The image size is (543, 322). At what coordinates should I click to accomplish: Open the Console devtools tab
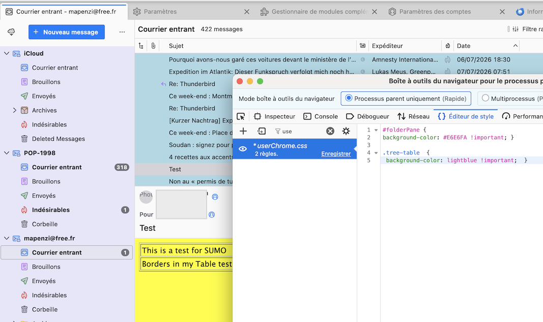click(x=321, y=116)
